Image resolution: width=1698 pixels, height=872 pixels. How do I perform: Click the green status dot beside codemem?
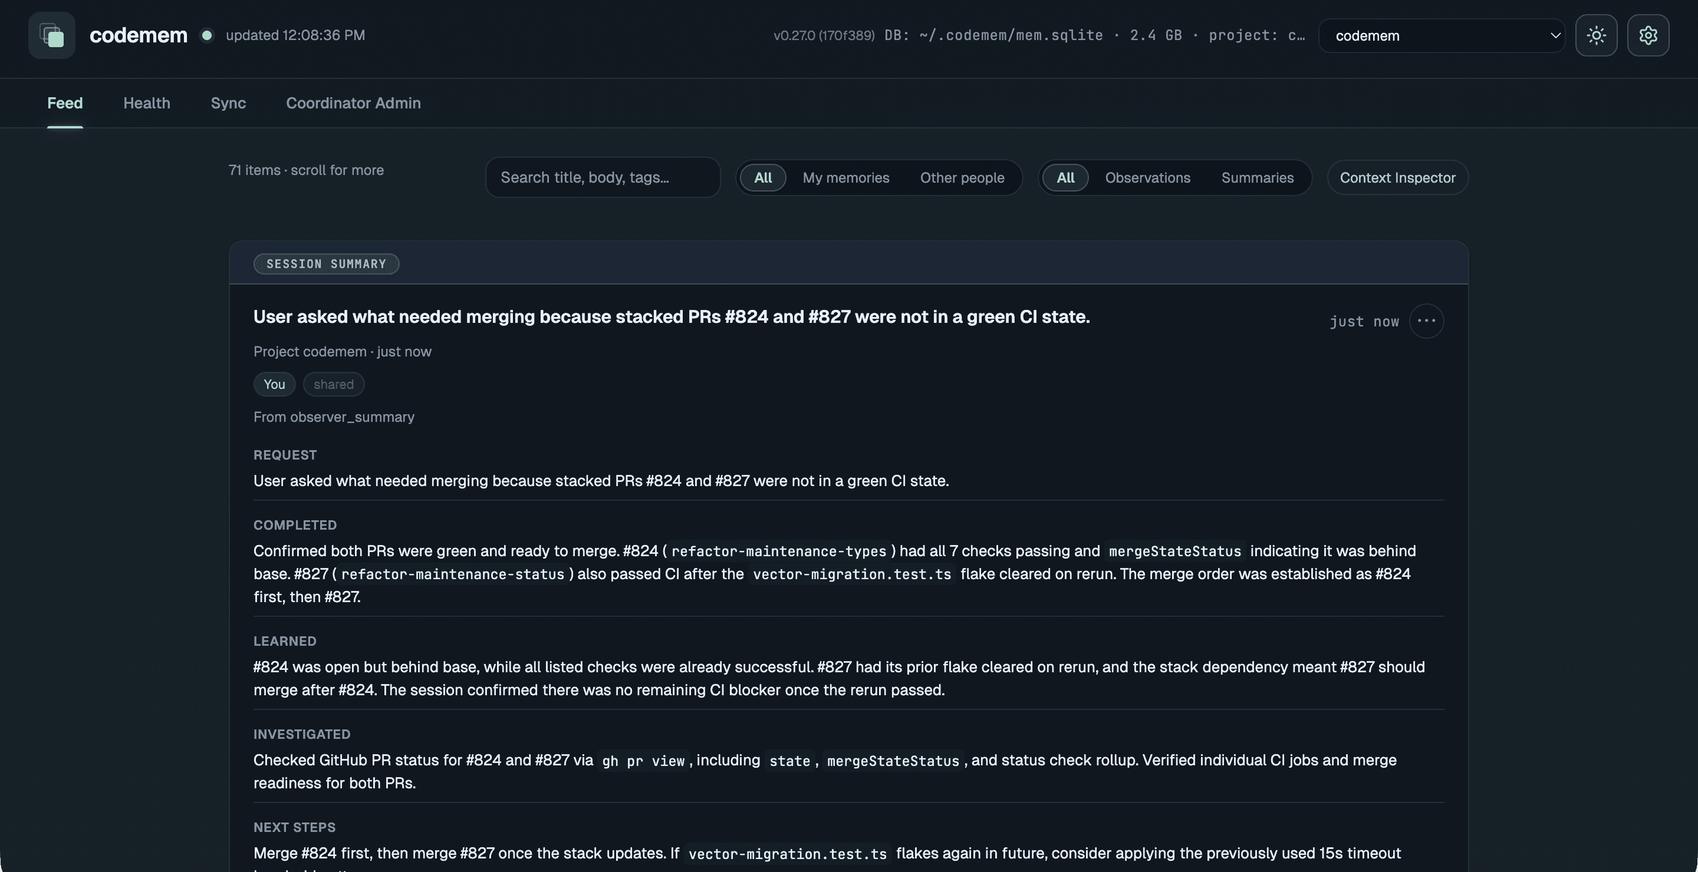click(207, 35)
